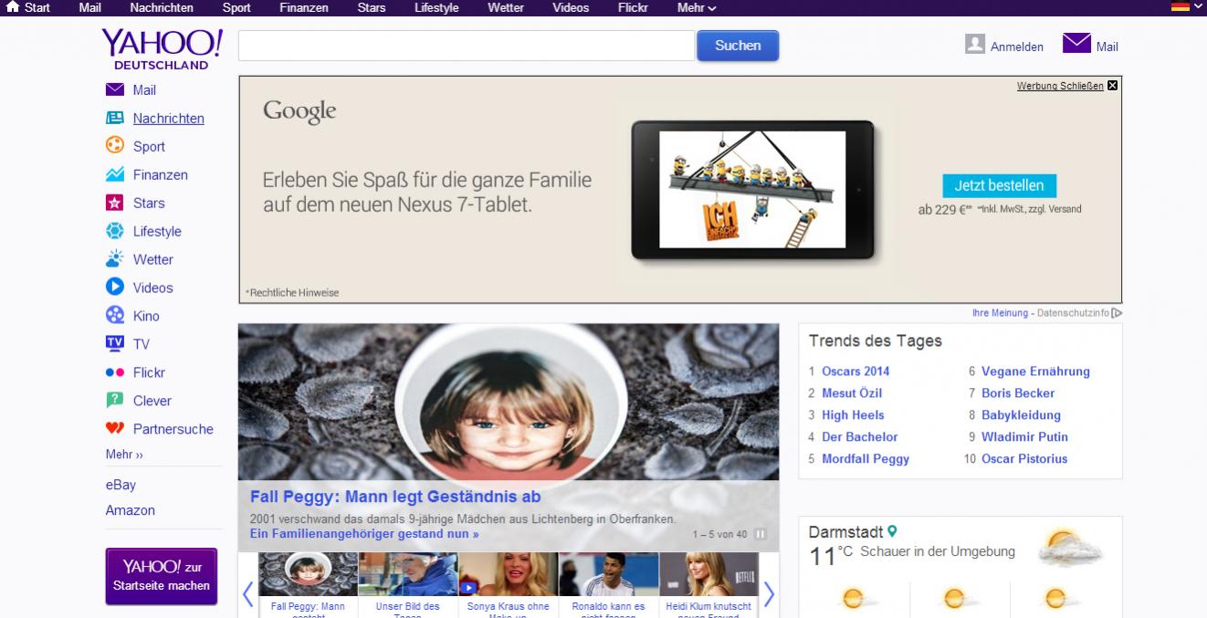Viewport: 1207px width, 618px height.
Task: Click the Werbung Schließen link
Action: (x=1060, y=86)
